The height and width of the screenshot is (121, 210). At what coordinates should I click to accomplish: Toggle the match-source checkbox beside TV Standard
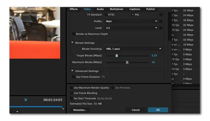click(x=161, y=15)
